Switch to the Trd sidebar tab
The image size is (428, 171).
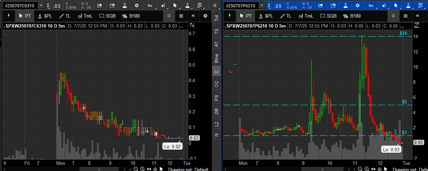coord(216,18)
